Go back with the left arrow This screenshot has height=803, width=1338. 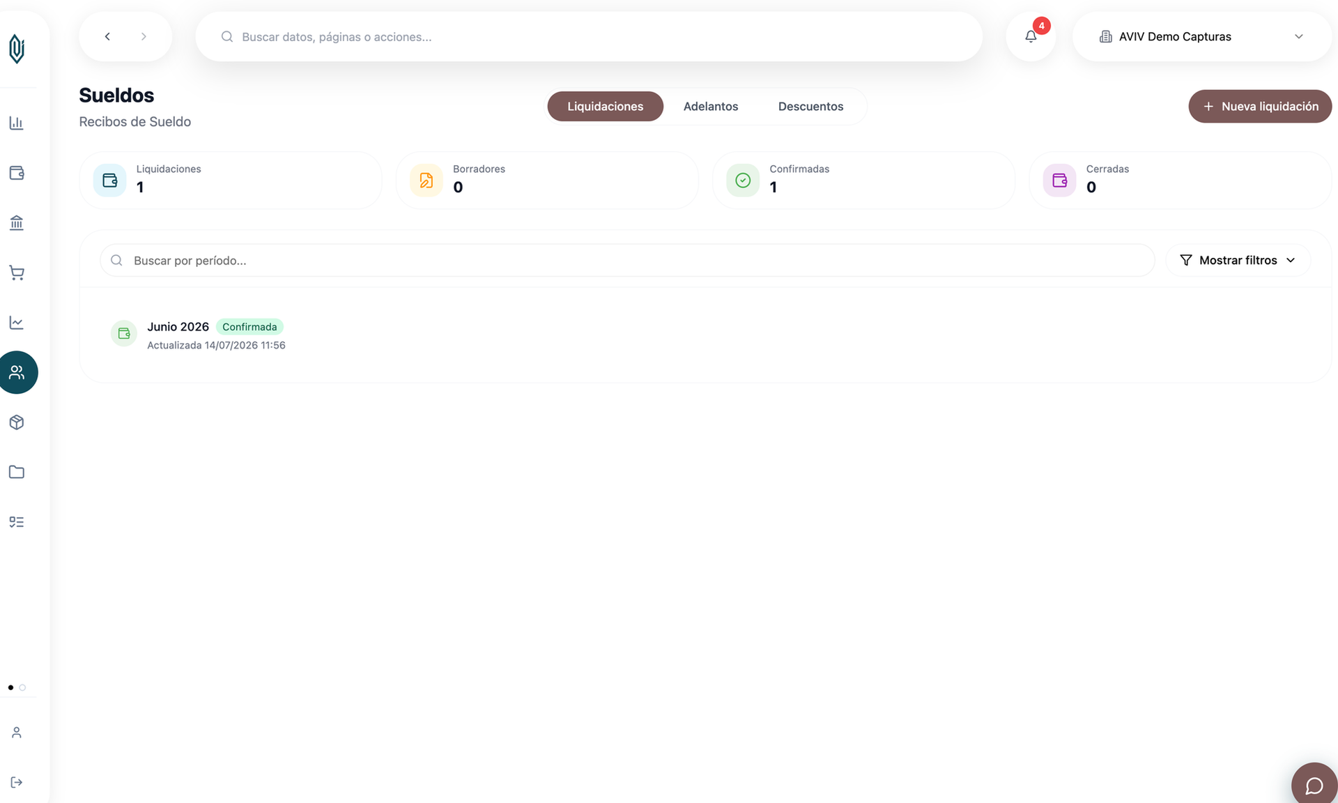pos(107,36)
